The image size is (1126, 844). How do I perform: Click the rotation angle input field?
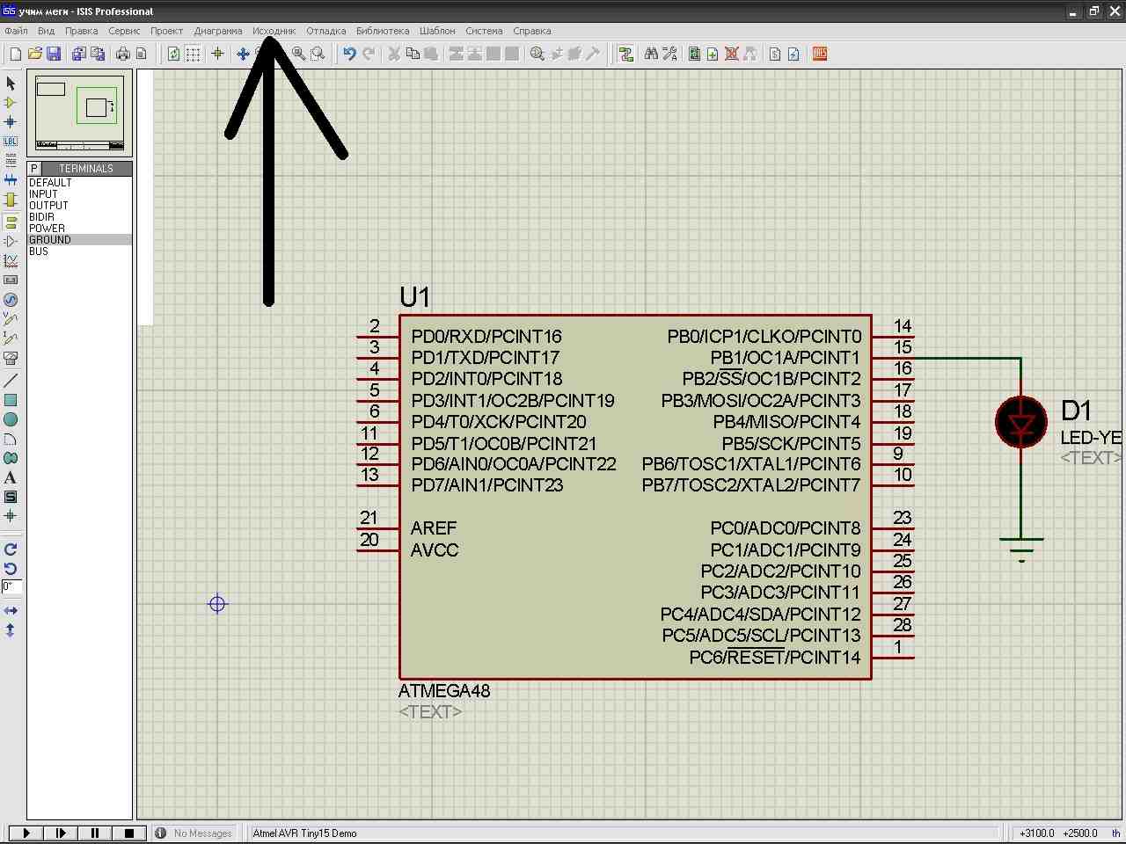coord(11,586)
